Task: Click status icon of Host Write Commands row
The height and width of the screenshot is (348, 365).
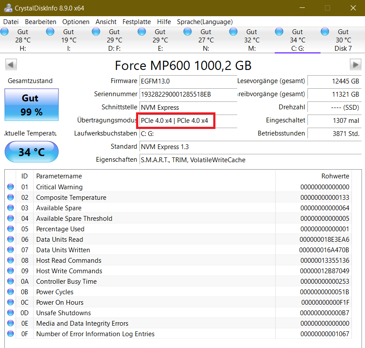Action: (10, 271)
